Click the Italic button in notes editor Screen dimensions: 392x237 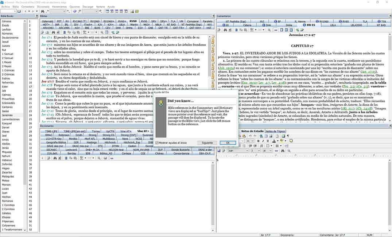pos(263,141)
